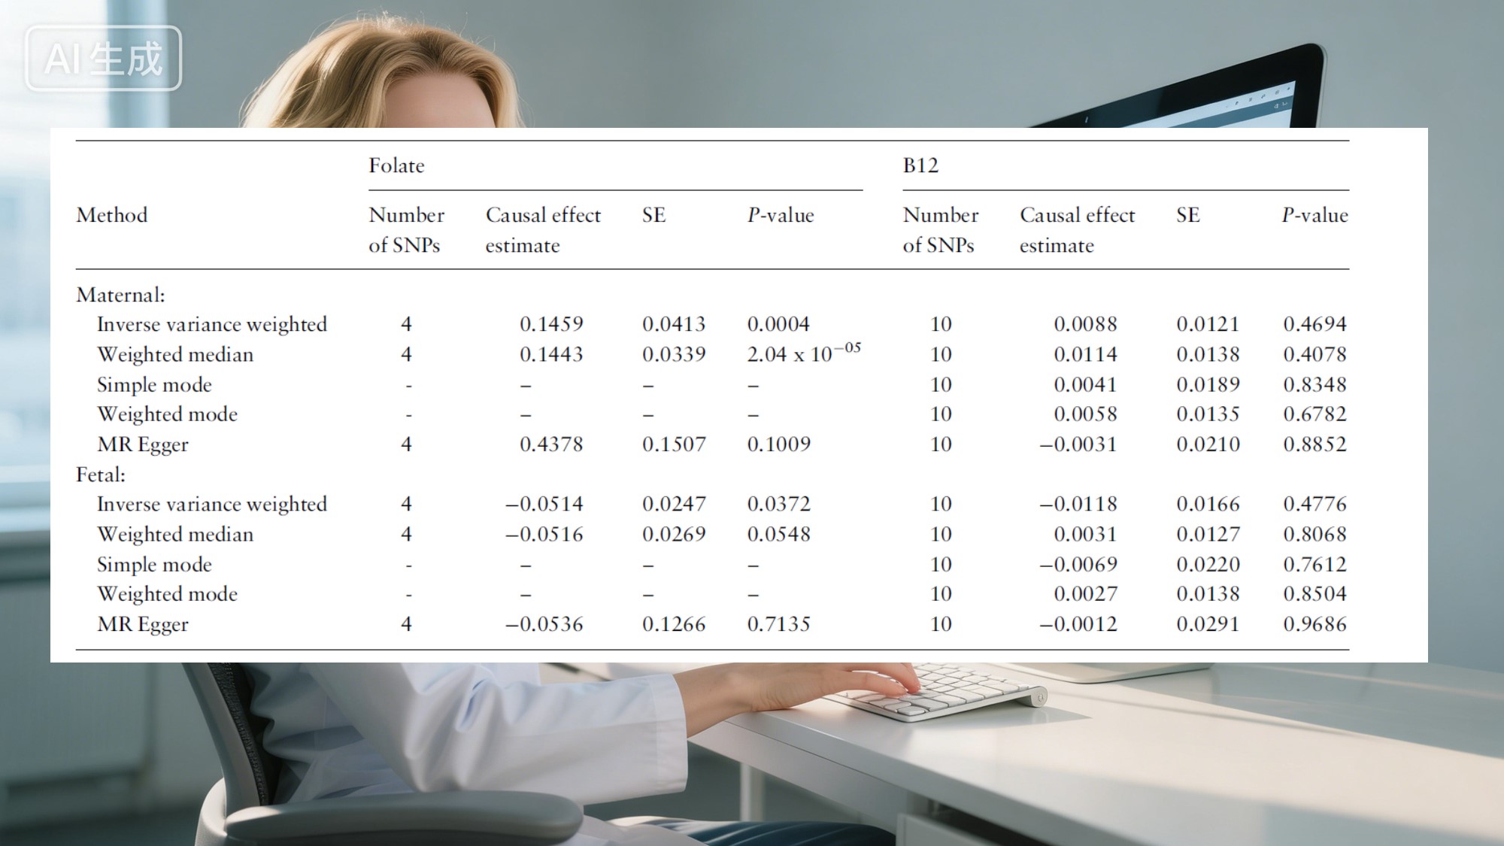Click the B12 P-value column header
1504x846 pixels.
1314,215
